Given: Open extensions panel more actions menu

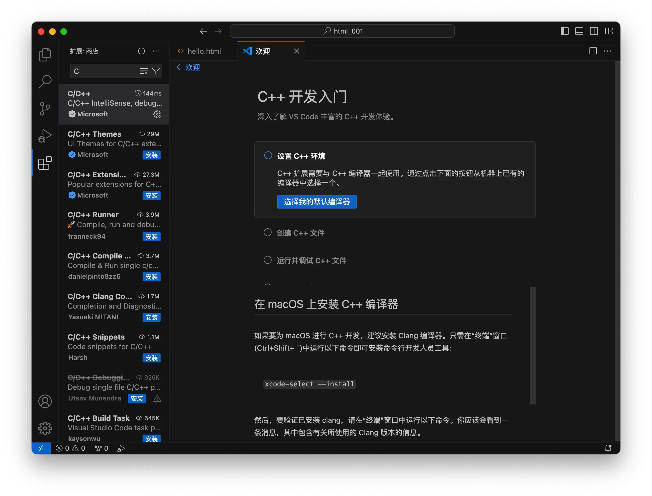Looking at the screenshot, I should (x=156, y=51).
